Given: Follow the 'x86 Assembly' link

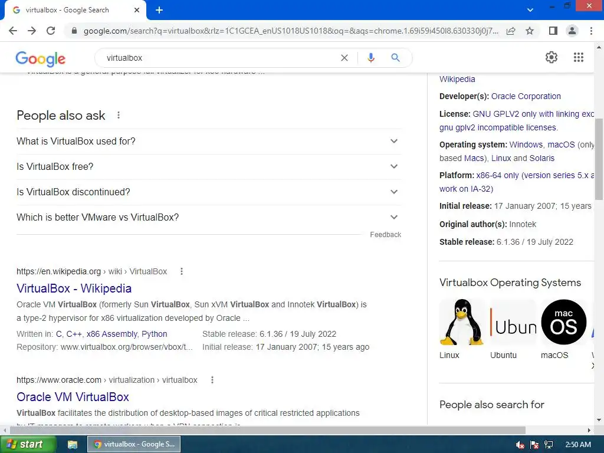Looking at the screenshot, I should coord(111,334).
